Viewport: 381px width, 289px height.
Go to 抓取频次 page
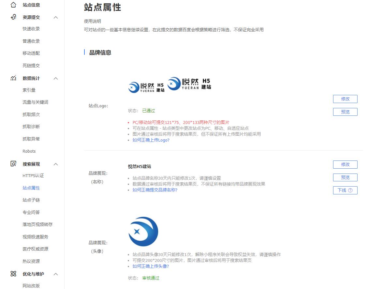31,114
